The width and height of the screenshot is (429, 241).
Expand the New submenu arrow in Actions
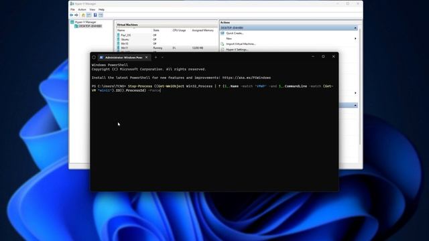click(x=355, y=39)
